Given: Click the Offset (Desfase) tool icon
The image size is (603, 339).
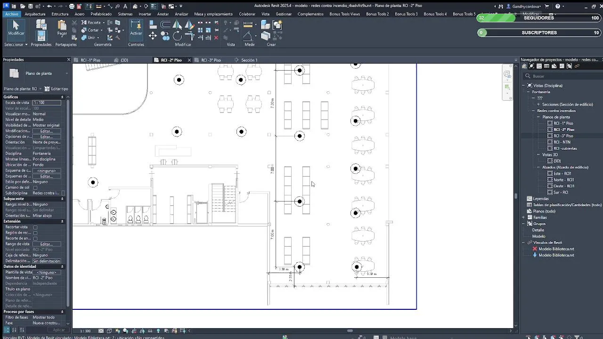Looking at the screenshot, I should click(x=165, y=24).
